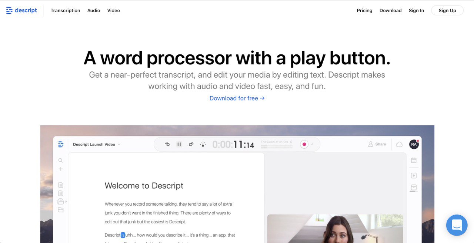Click the Descript logo in the site header
This screenshot has height=243, width=474.
21,10
